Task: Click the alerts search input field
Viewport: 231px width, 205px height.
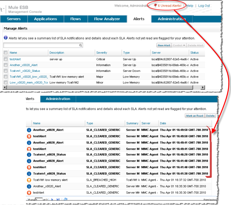Action: coord(40,45)
